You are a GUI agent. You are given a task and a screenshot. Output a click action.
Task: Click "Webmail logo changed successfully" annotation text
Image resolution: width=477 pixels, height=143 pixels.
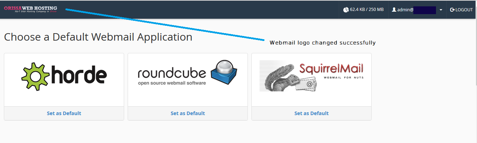(322, 43)
